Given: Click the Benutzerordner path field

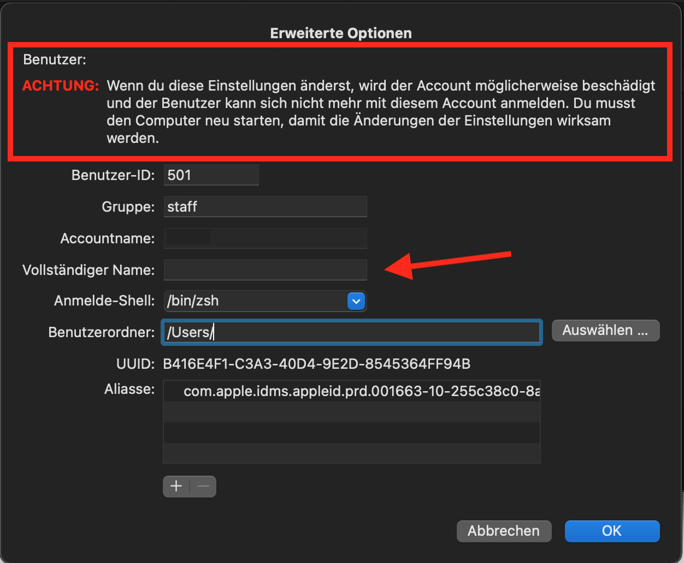Looking at the screenshot, I should click(351, 332).
